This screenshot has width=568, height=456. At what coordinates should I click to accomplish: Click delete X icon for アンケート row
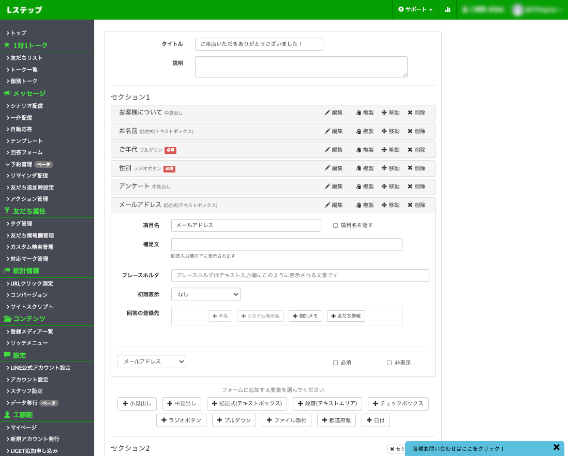click(x=410, y=186)
